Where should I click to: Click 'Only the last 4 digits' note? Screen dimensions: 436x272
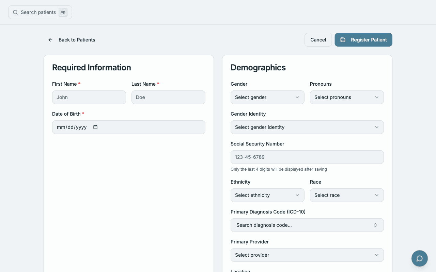tap(279, 169)
